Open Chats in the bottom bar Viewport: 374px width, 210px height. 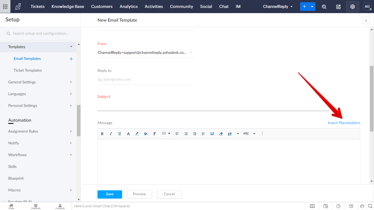click(x=11, y=206)
